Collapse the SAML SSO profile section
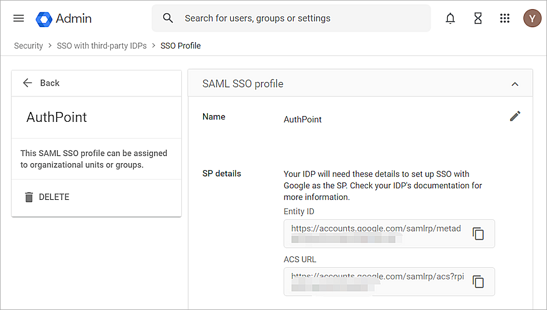Screen dimensions: 547x310 pyautogui.click(x=515, y=84)
